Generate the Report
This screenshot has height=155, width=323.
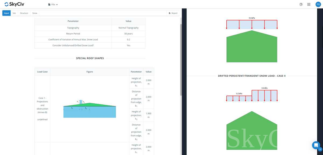pos(173,13)
